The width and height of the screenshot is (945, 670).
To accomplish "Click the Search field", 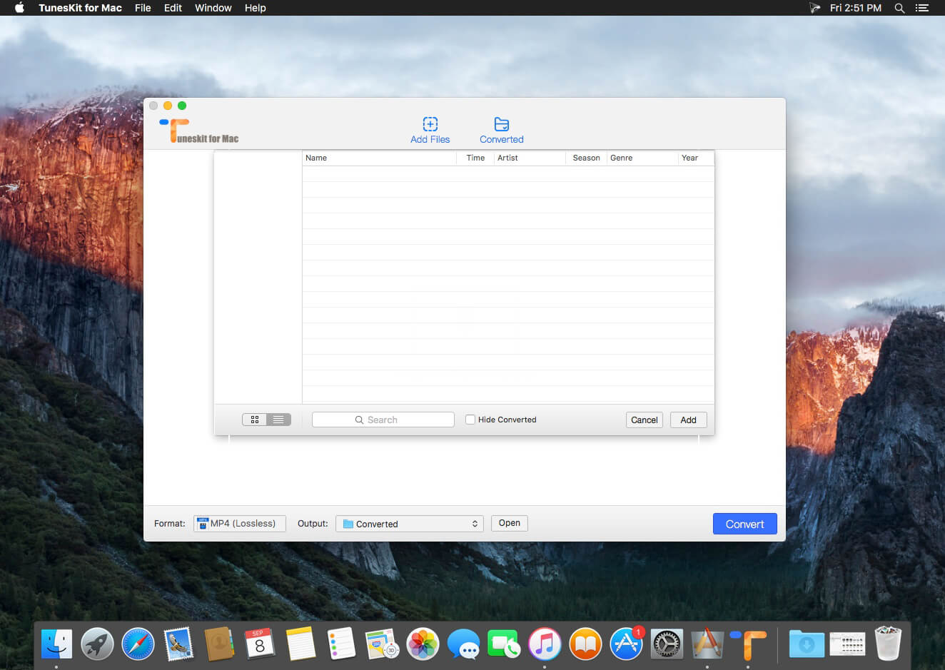I will click(383, 420).
